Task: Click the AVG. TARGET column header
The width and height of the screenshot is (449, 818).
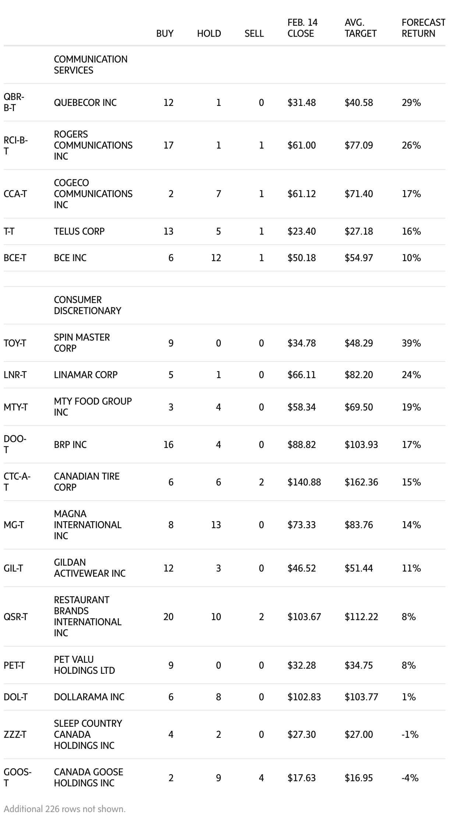Action: coord(360,28)
